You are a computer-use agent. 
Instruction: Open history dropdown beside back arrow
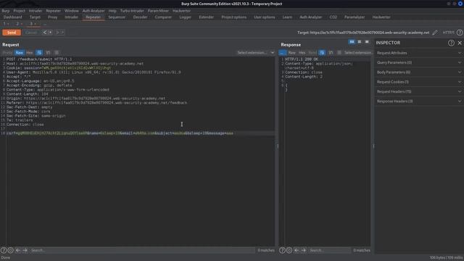50,32
